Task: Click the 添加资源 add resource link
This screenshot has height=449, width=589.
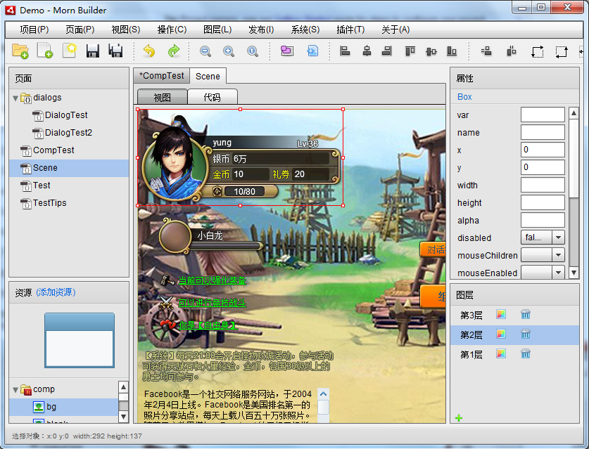Action: pyautogui.click(x=56, y=292)
